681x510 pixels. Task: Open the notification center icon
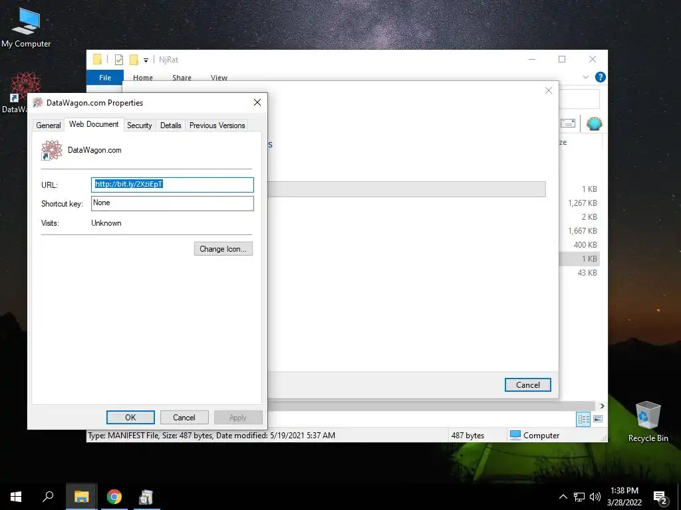point(660,497)
